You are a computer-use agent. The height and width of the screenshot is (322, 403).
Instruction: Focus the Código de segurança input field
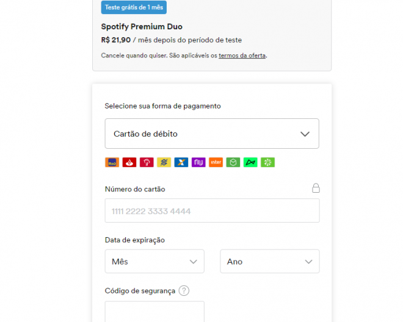[x=154, y=312]
